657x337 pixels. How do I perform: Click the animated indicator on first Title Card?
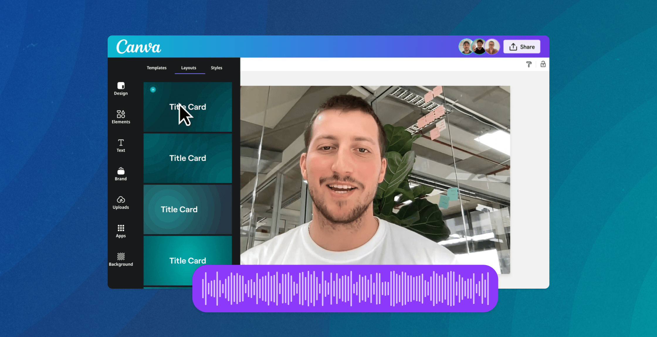pos(153,89)
